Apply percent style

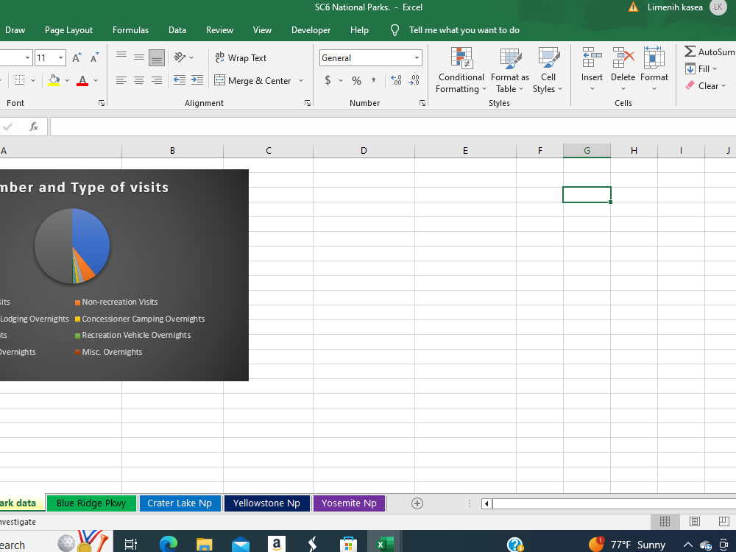point(357,81)
